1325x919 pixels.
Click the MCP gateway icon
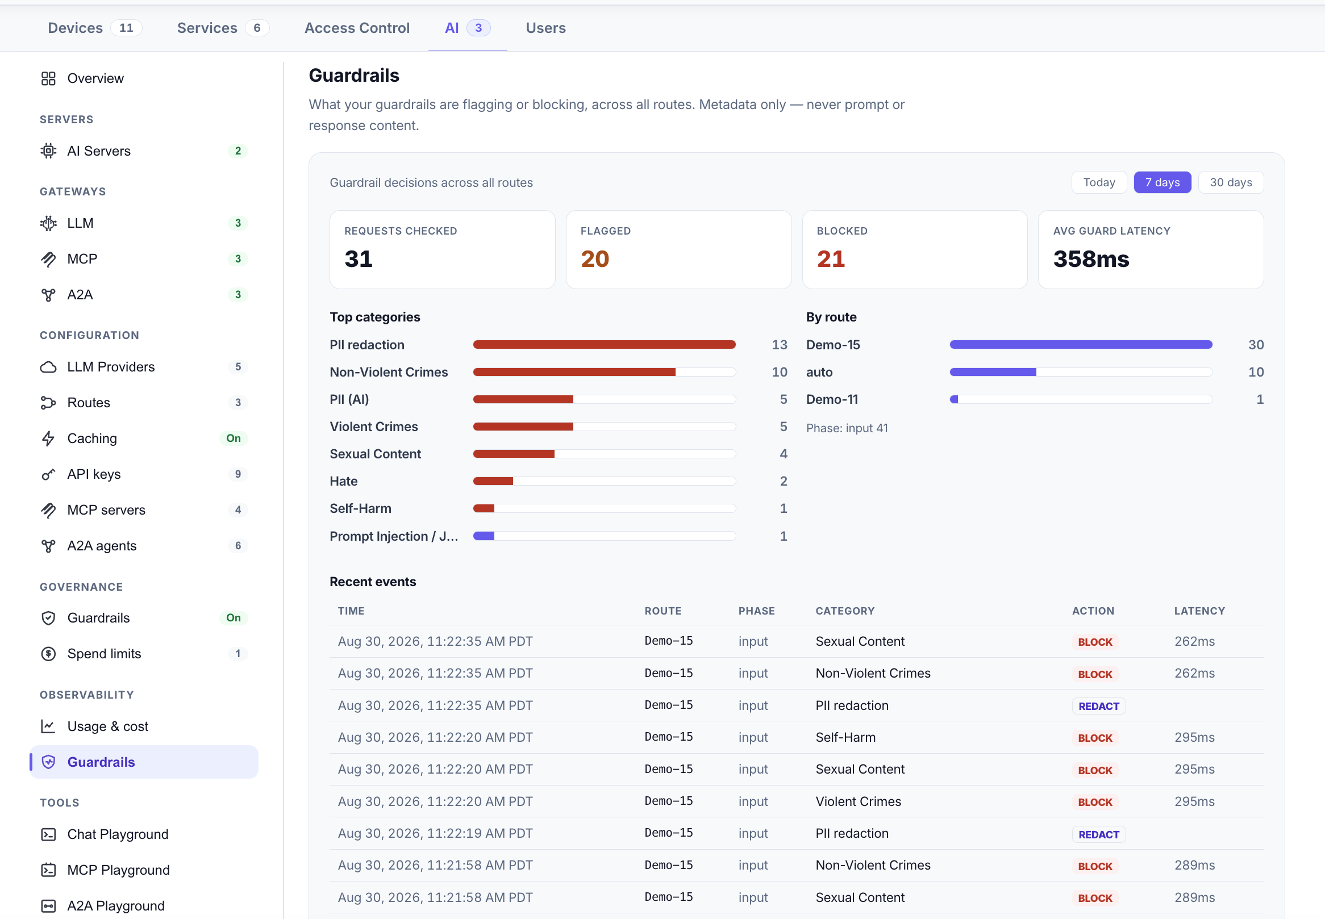(48, 259)
